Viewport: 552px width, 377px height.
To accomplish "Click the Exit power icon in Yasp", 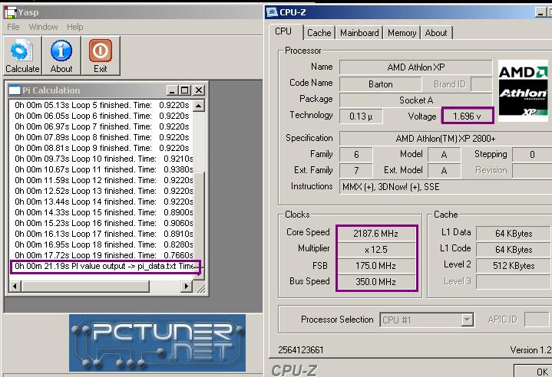I will coord(101,55).
